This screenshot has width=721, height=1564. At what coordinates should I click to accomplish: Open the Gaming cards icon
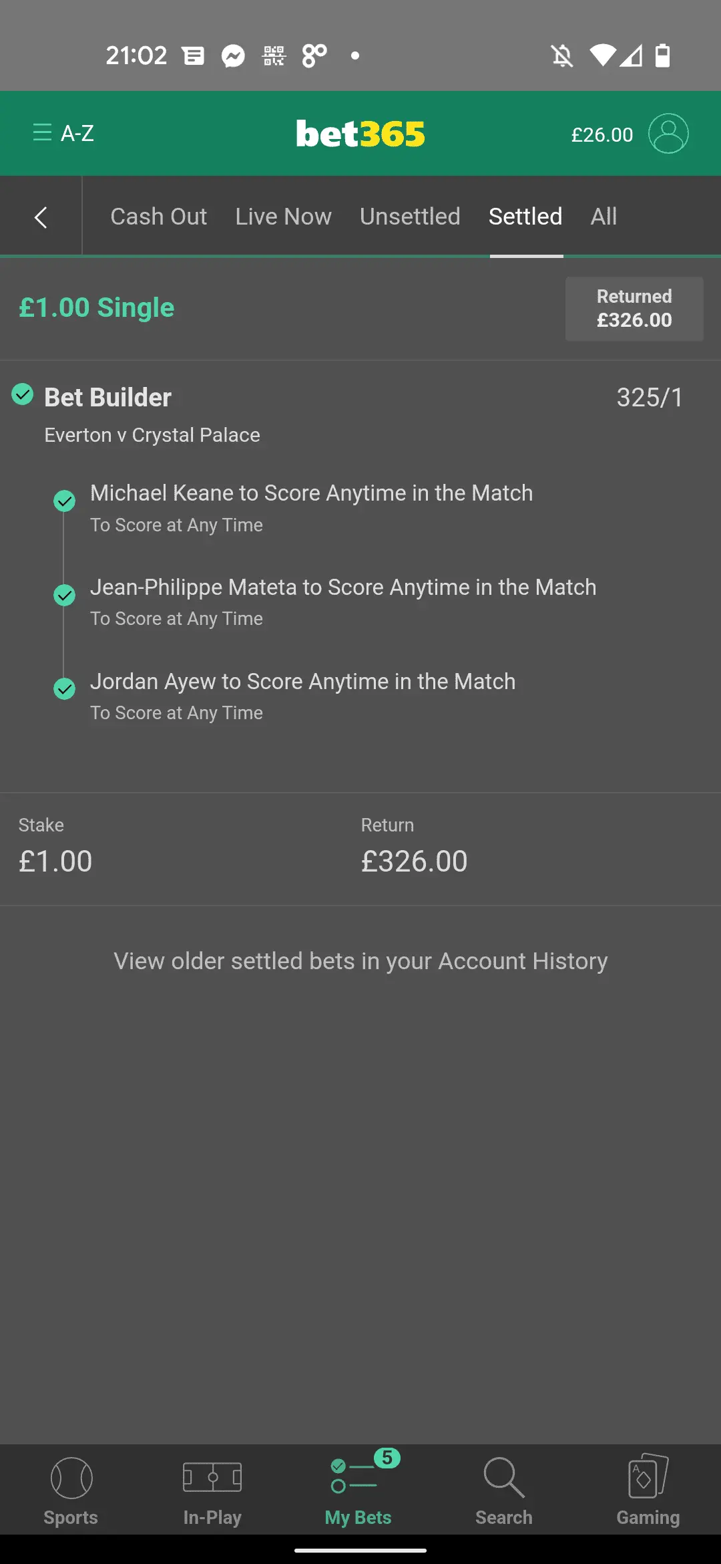coord(648,1477)
